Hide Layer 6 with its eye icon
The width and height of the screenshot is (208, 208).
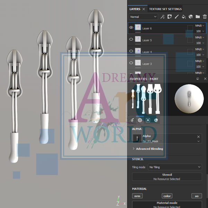pyautogui.click(x=131, y=28)
